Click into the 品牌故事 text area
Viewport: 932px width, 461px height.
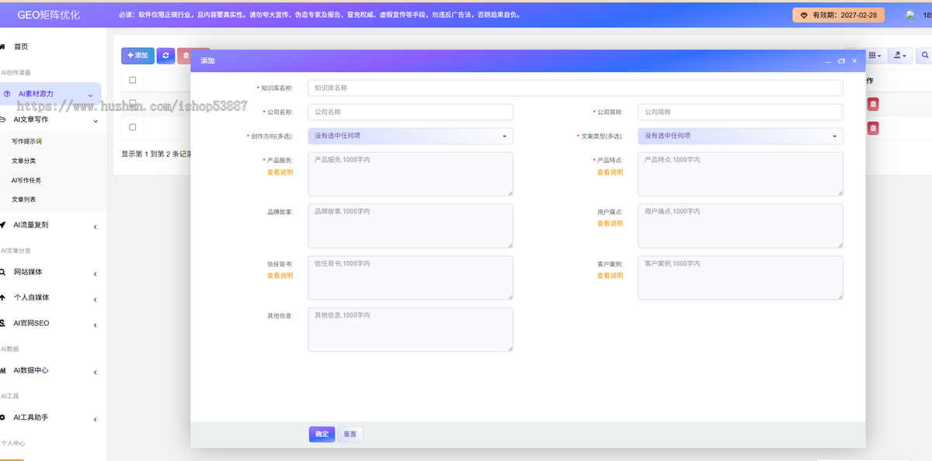[411, 226]
